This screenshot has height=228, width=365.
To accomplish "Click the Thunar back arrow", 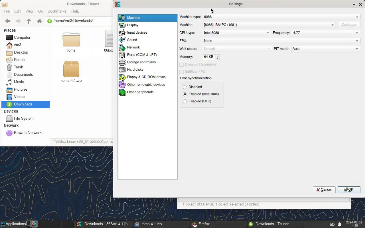I will tap(8, 21).
